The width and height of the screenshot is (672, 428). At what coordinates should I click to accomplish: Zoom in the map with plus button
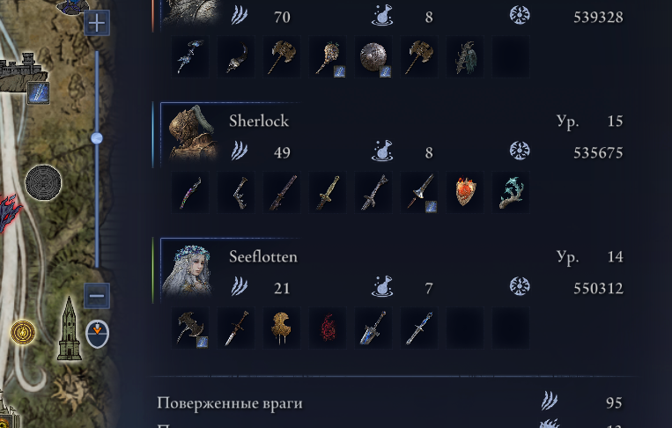pyautogui.click(x=97, y=23)
